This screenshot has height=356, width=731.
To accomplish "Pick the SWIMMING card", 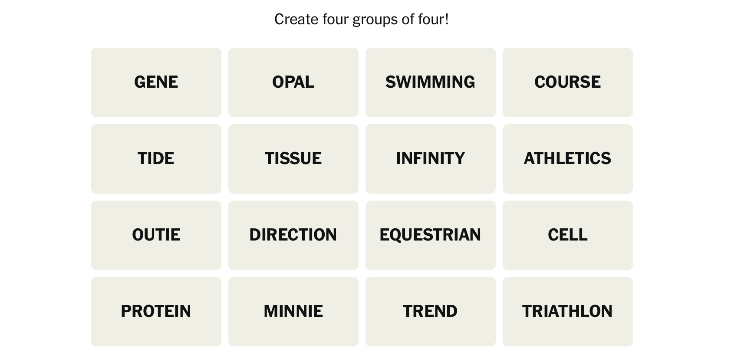I will [430, 82].
